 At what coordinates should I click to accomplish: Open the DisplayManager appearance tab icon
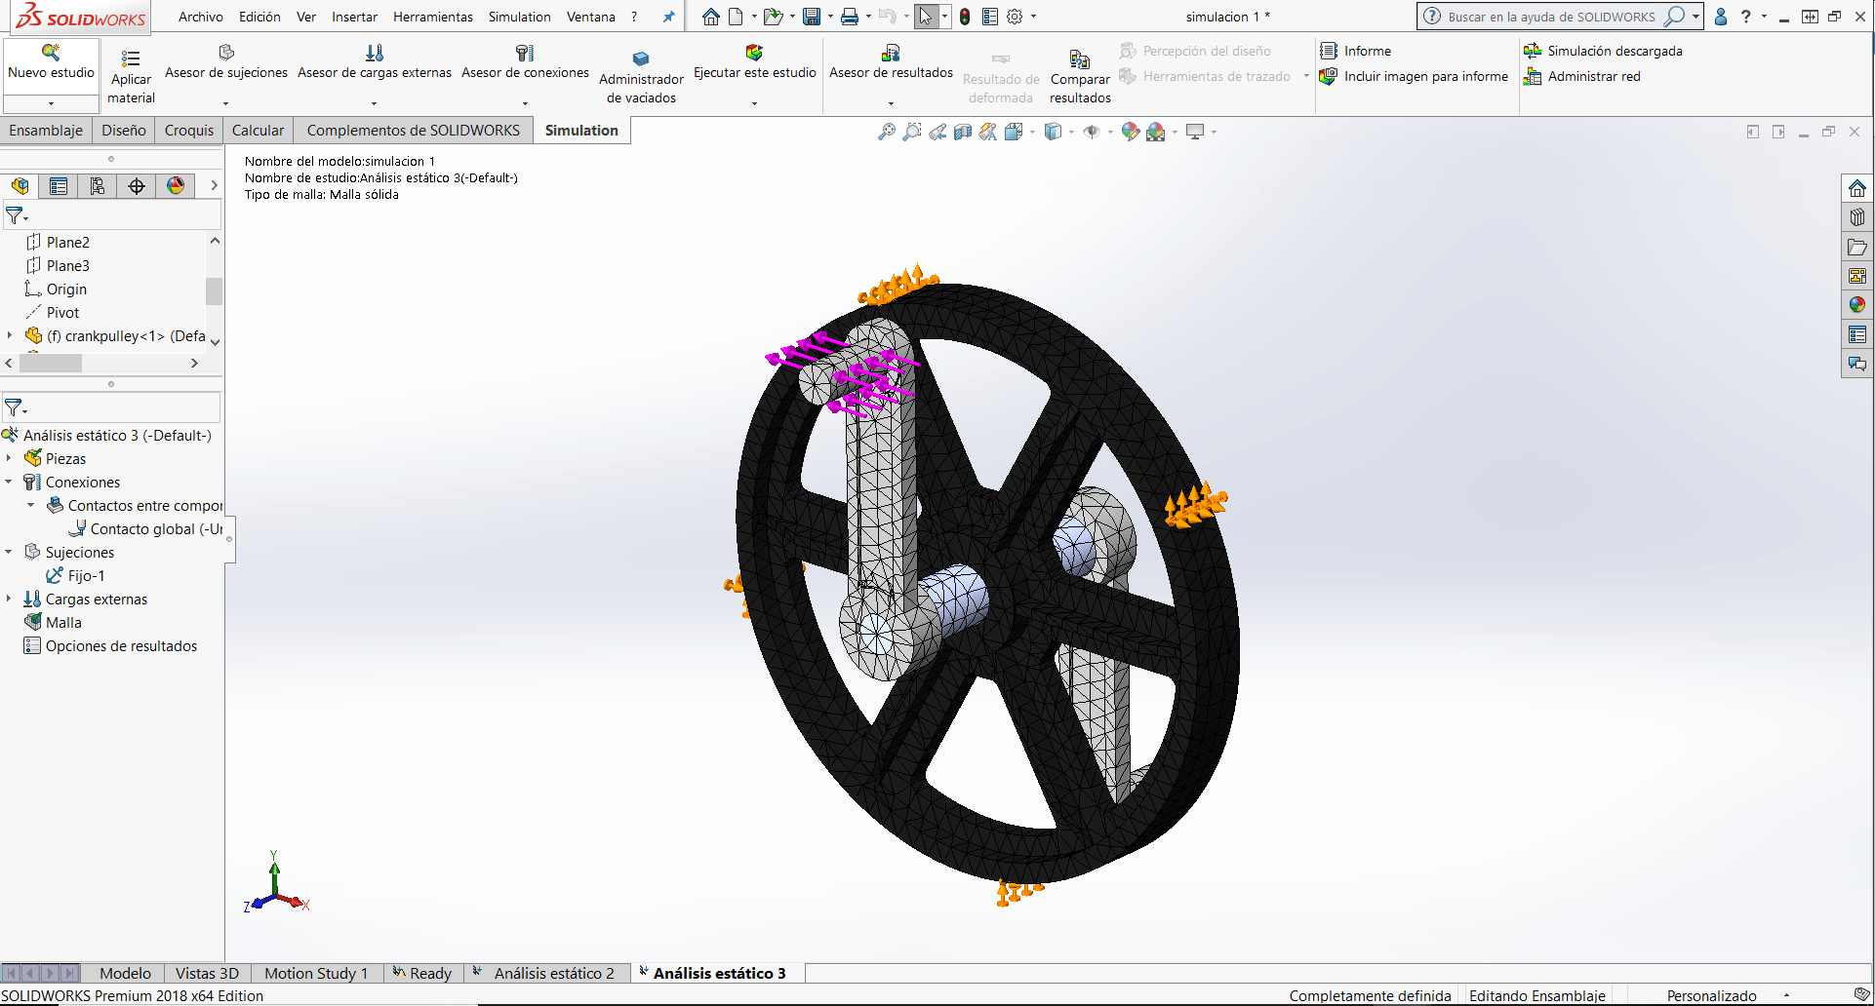tap(176, 186)
